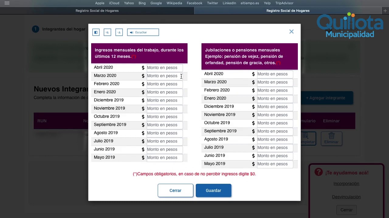Click Diciembre 2019 work income field
The image size is (389, 218).
pyautogui.click(x=164, y=100)
